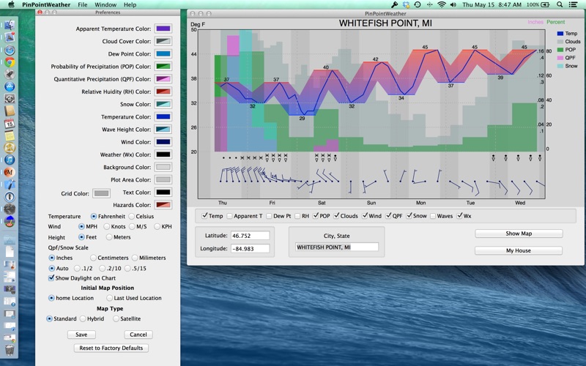586x366 pixels.
Task: Click Save in Preferences
Action: [x=81, y=335]
